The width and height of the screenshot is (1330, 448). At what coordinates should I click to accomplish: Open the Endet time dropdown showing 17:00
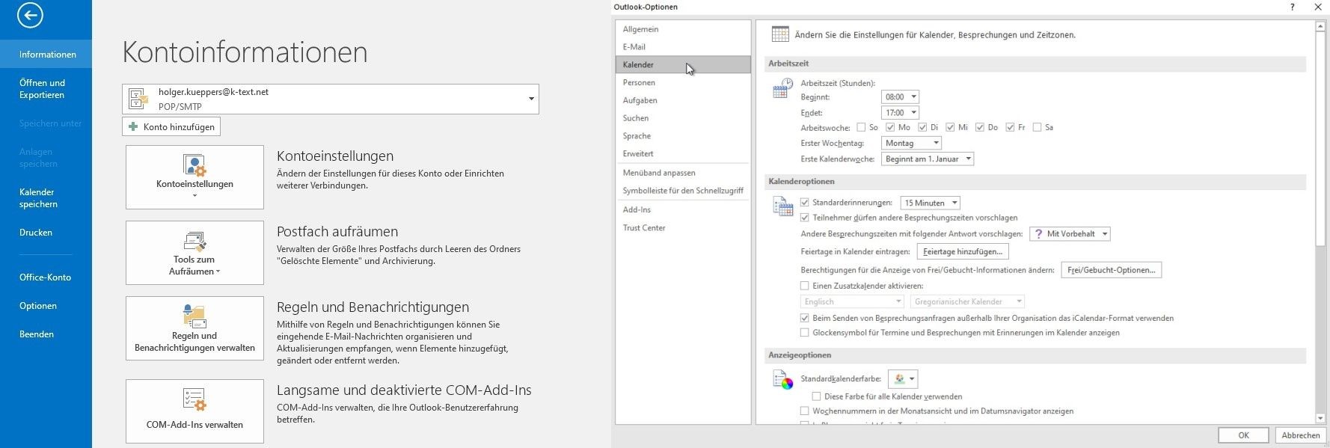pos(901,112)
